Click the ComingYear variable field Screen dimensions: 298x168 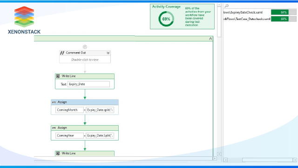pyautogui.click(x=69, y=135)
